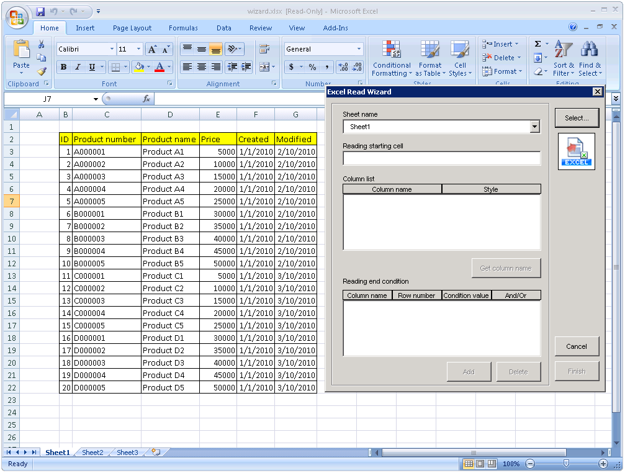This screenshot has width=625, height=473.
Task: Switch to Page Layout view in status bar
Action: [x=480, y=464]
